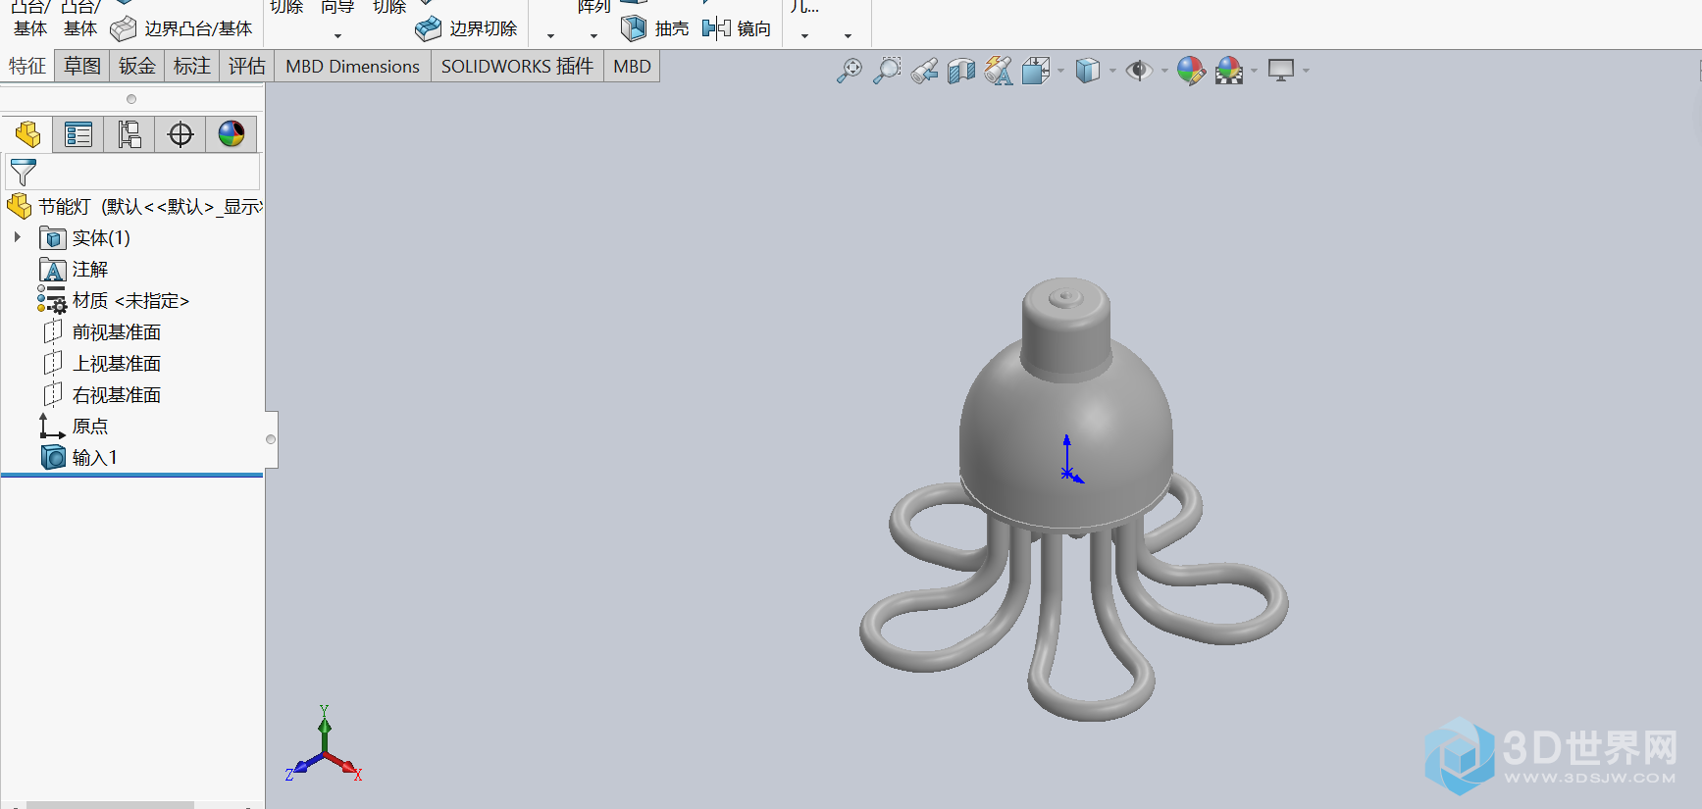Open the MBD tab
Screen dimensions: 1702x809
(632, 67)
